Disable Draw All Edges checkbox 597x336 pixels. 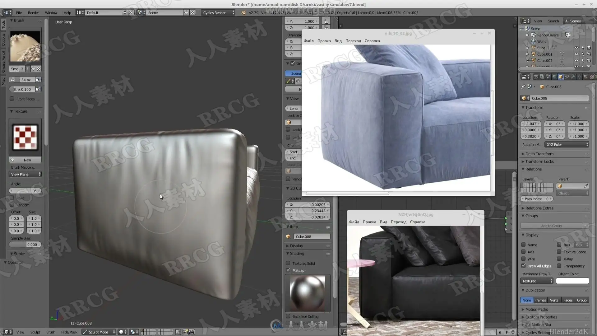coord(524,266)
